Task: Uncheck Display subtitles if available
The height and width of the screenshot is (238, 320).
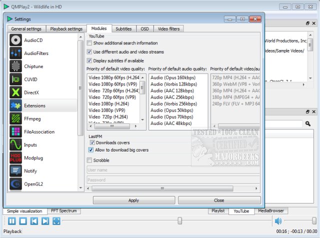Action: (89, 60)
